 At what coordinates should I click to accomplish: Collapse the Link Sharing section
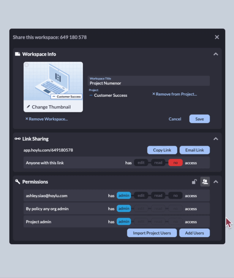pyautogui.click(x=216, y=139)
